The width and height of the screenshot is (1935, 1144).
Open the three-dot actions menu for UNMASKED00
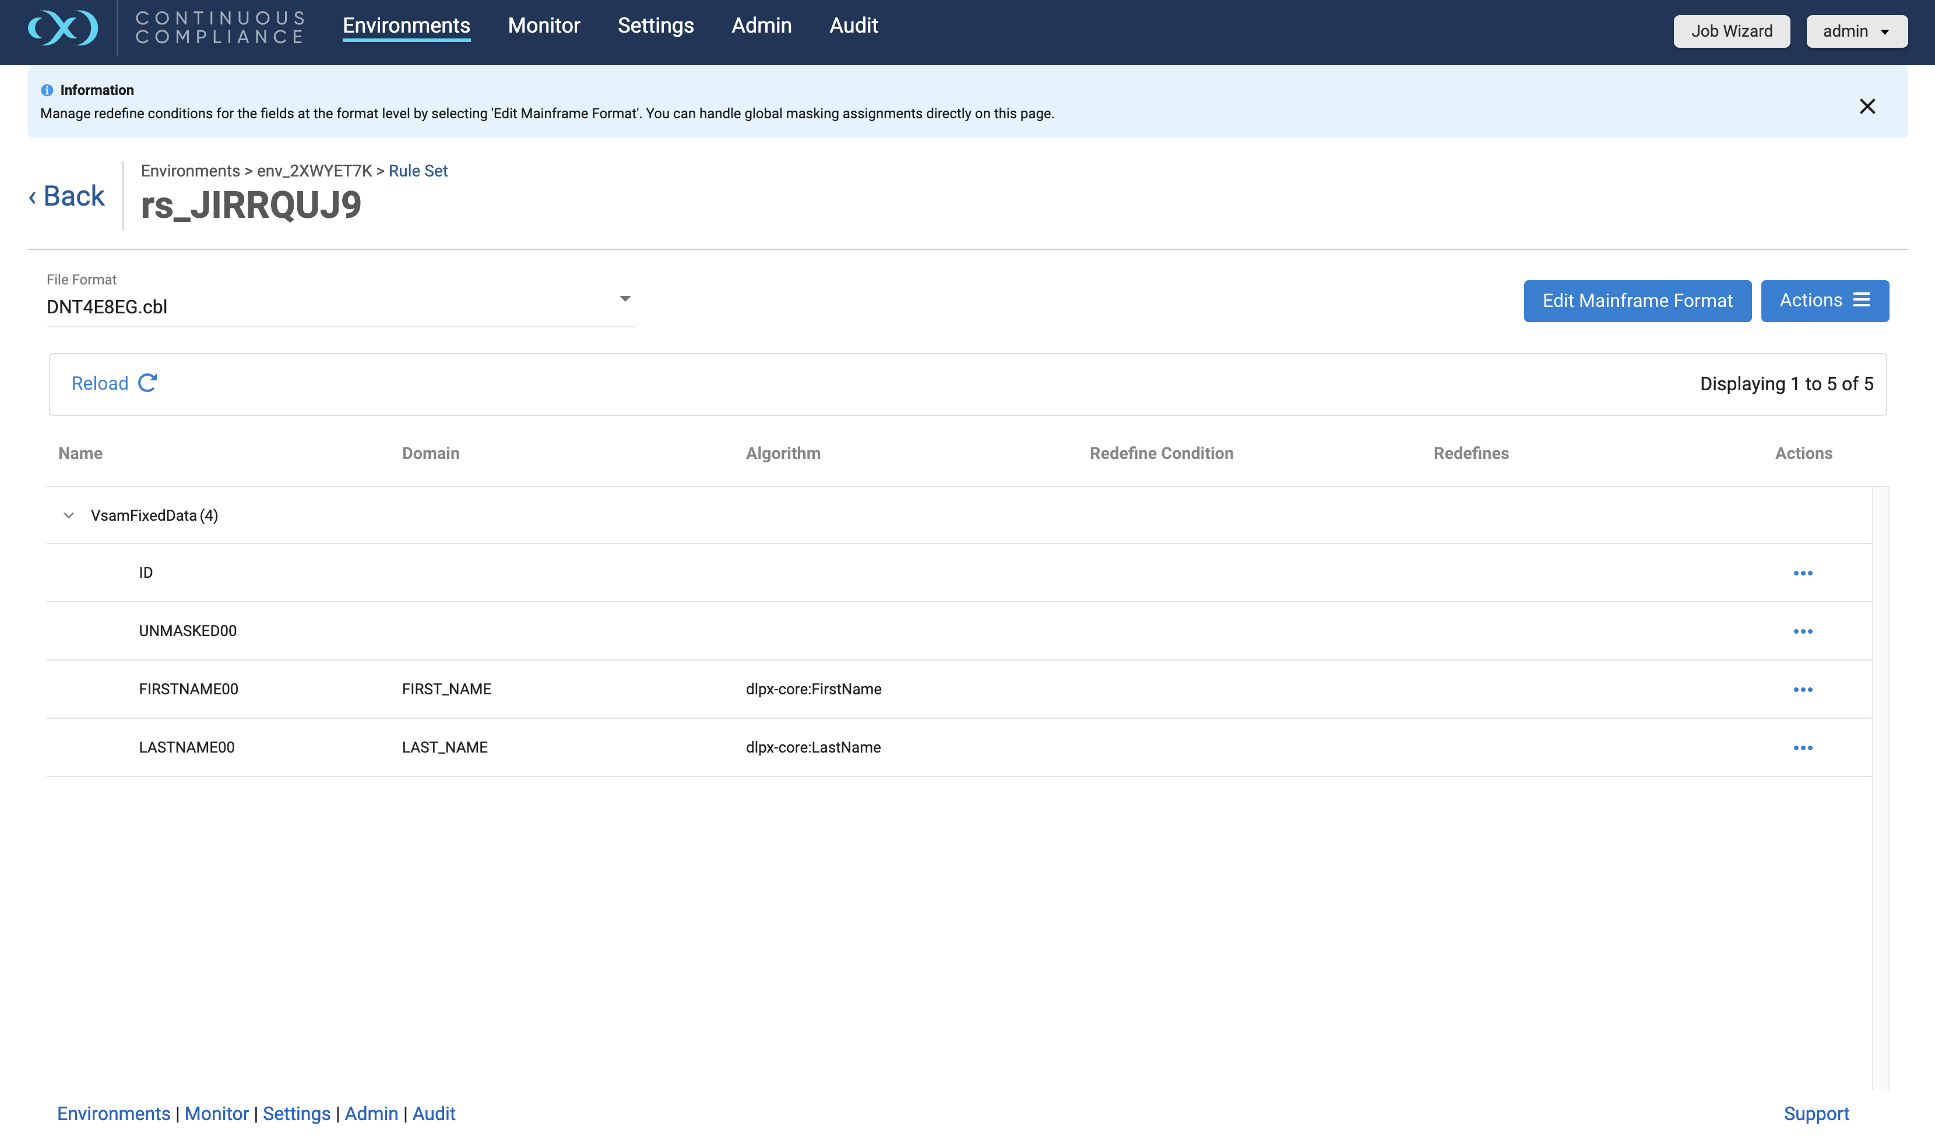[1802, 631]
